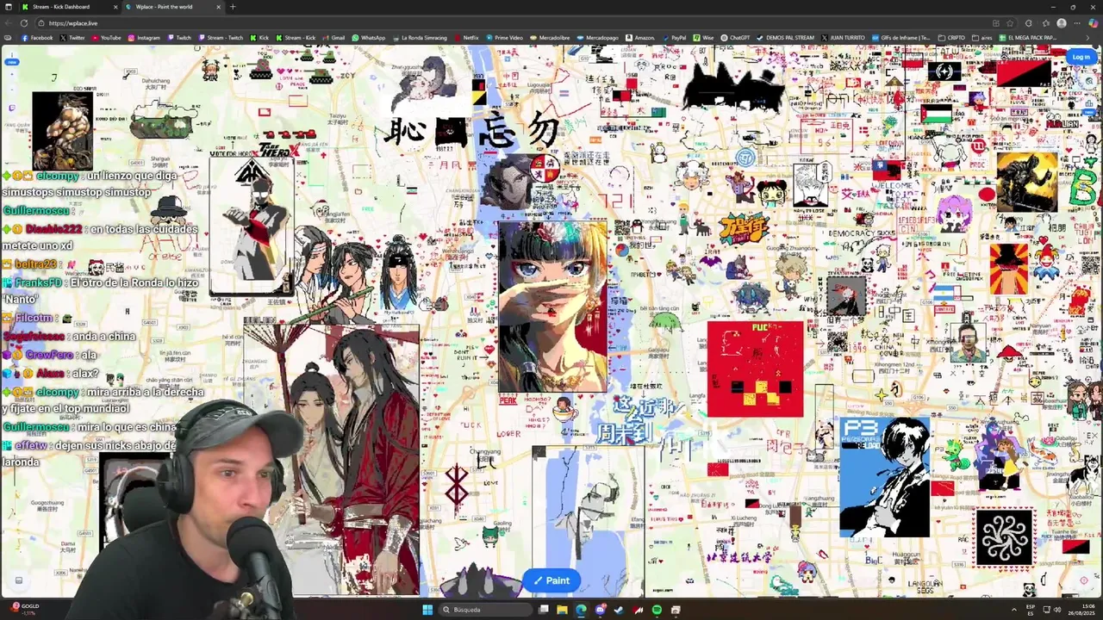Open the Amazon bookmark
Image resolution: width=1103 pixels, height=620 pixels.
[639, 38]
